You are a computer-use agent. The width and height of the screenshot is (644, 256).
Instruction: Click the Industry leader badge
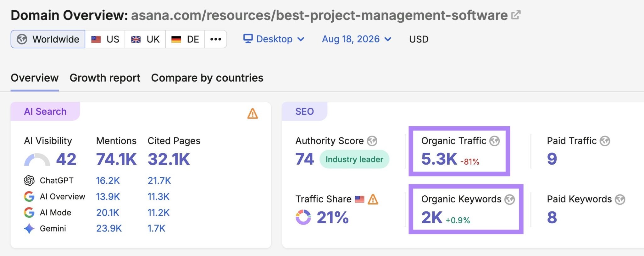(x=354, y=159)
